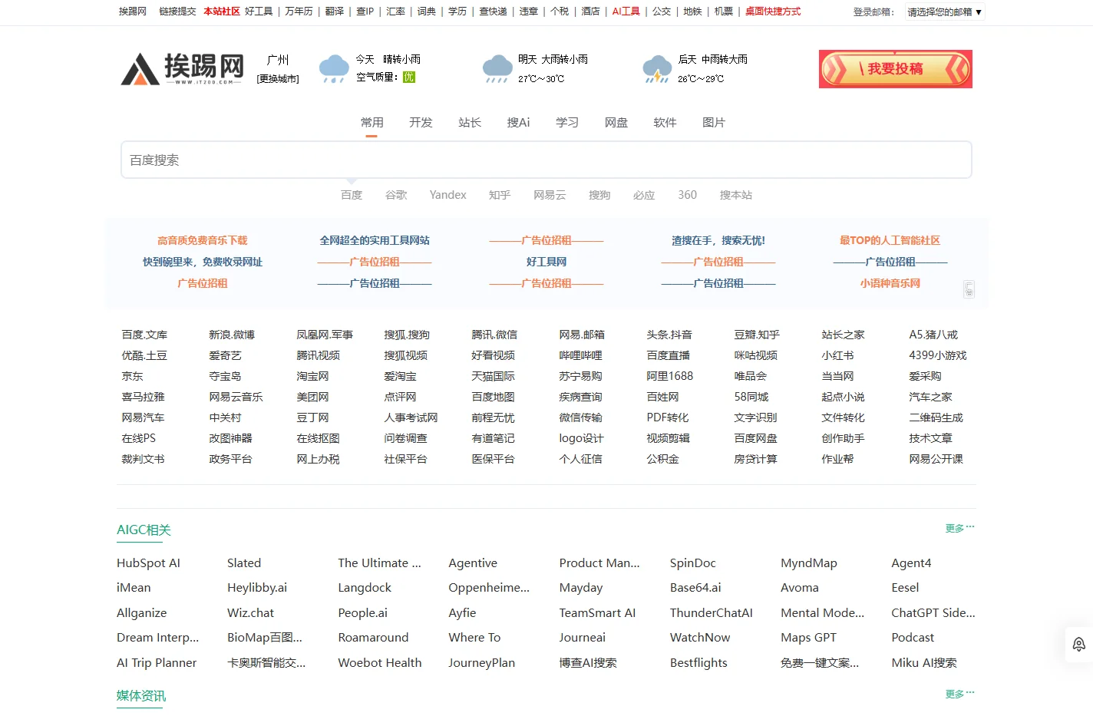The image size is (1093, 716).
Task: Switch to the 开发 tab
Action: (x=421, y=122)
